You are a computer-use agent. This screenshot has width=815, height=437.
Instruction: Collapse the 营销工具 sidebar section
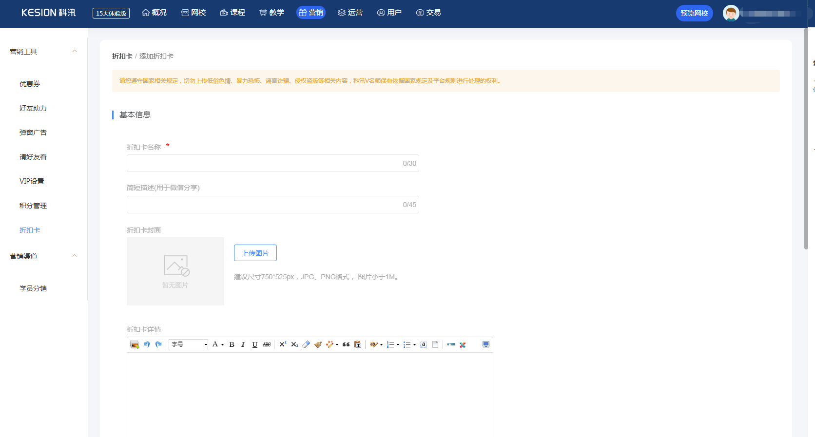click(75, 51)
